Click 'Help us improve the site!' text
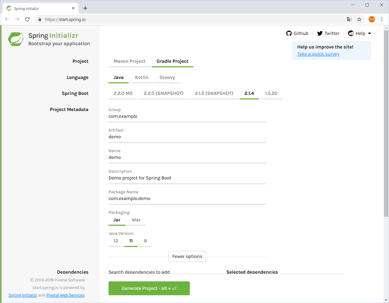The image size is (389, 303). coord(325,47)
